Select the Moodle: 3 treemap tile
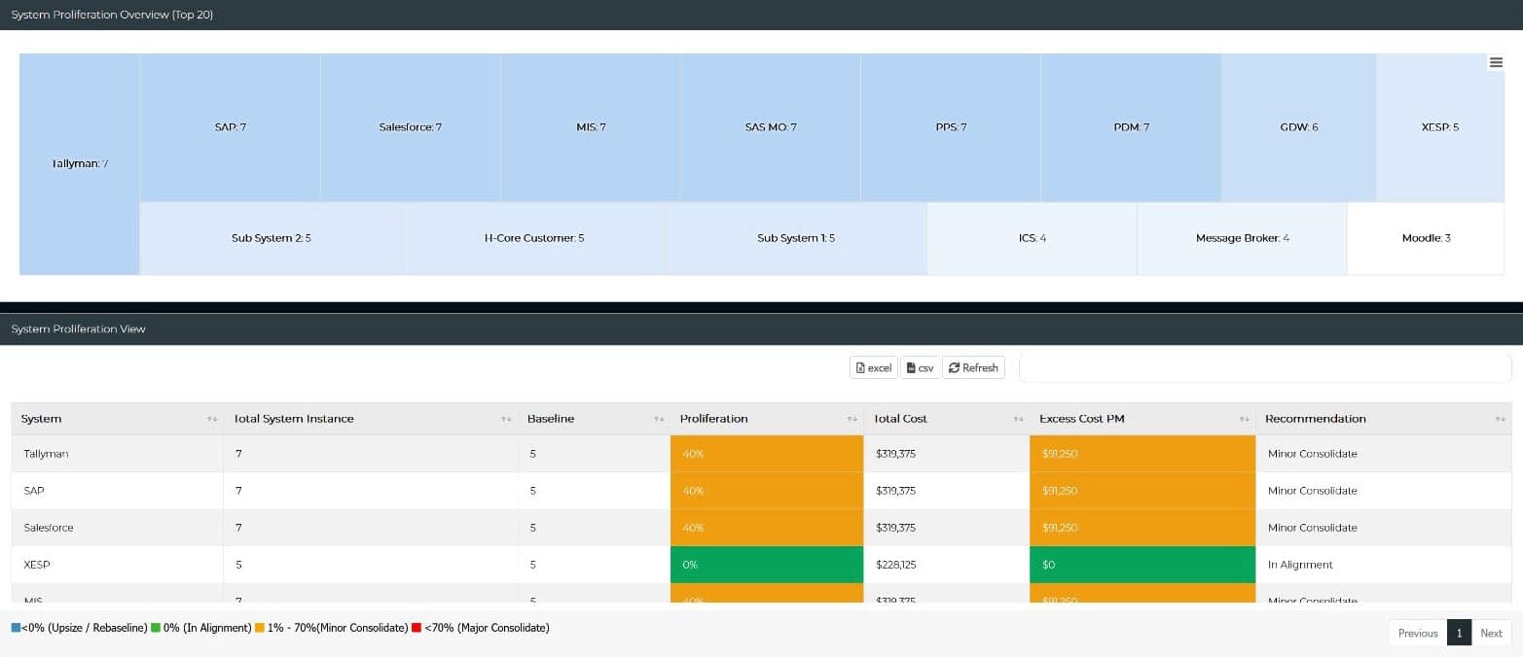1523x657 pixels. (1426, 238)
